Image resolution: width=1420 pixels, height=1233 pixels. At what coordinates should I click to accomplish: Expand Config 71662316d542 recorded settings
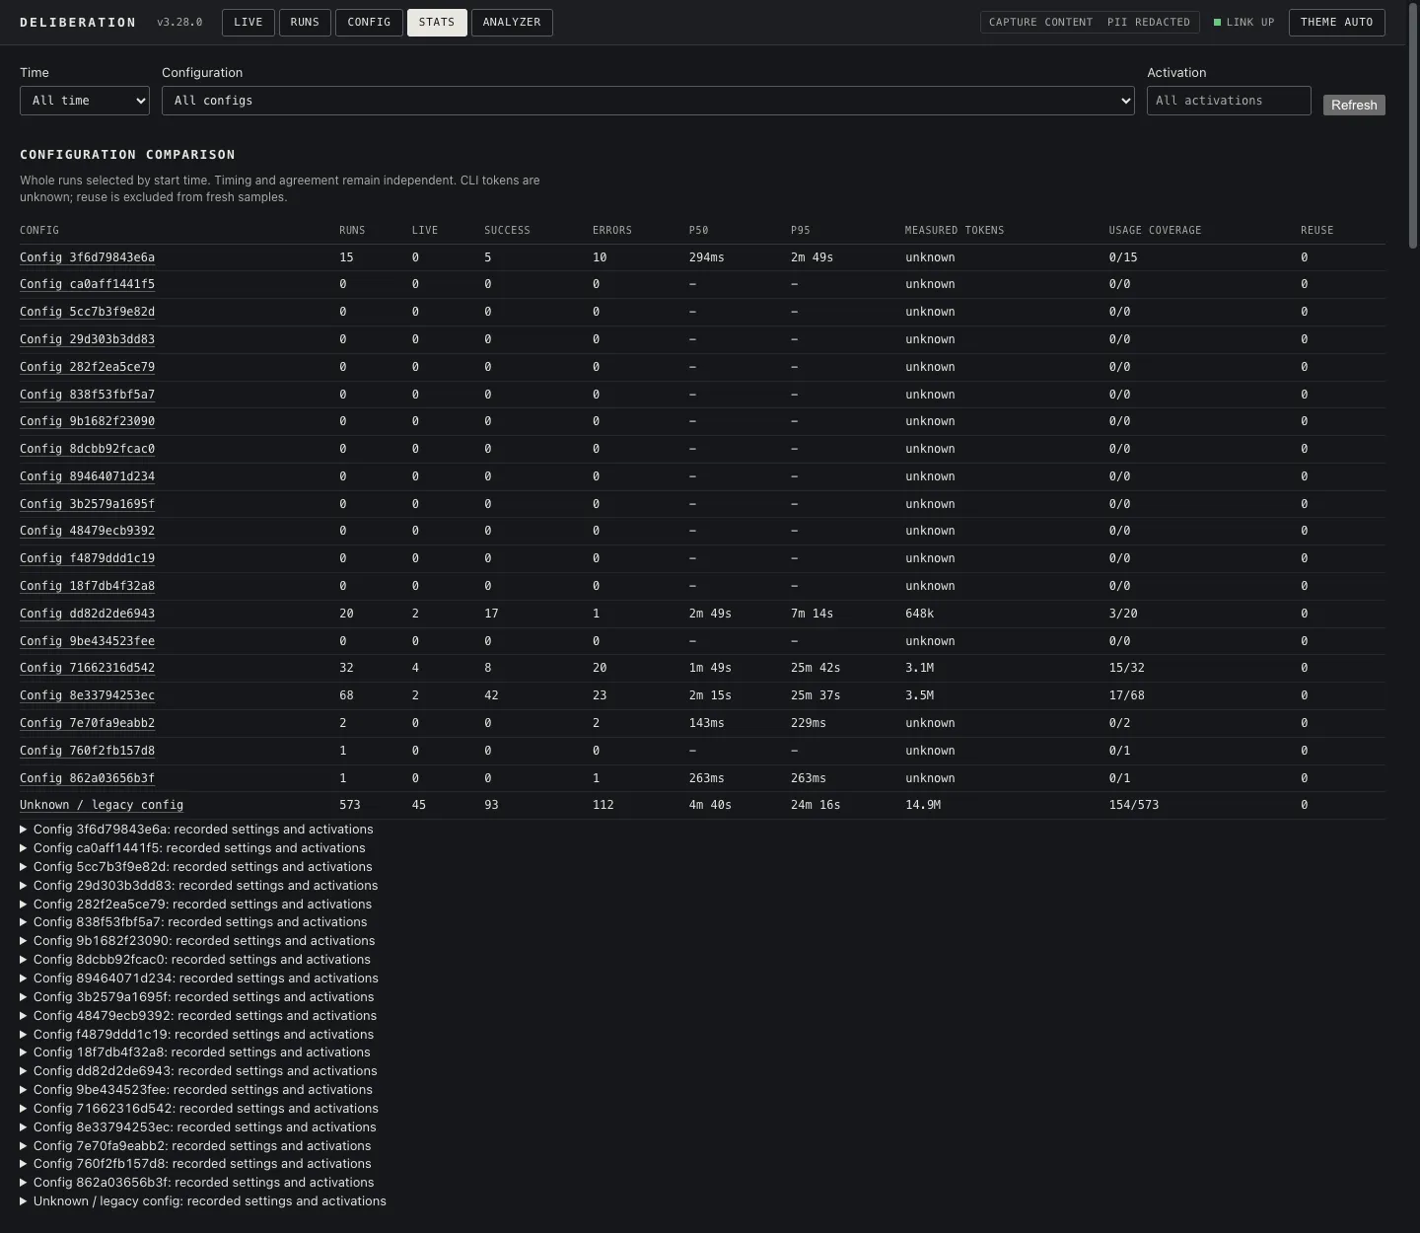click(x=199, y=1109)
